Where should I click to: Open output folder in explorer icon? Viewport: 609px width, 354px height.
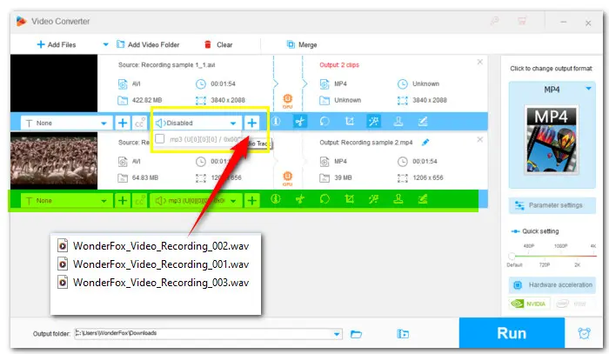(x=403, y=334)
